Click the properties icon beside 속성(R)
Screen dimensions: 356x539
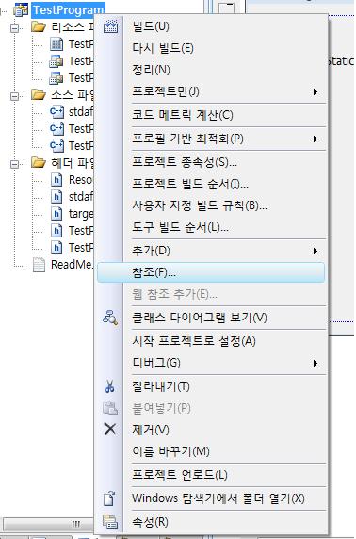coord(110,522)
